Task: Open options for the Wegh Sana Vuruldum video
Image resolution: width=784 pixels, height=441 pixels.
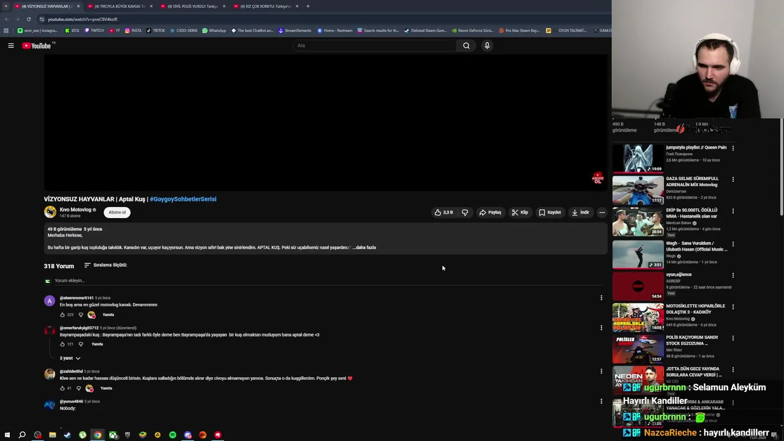Action: coord(733,244)
